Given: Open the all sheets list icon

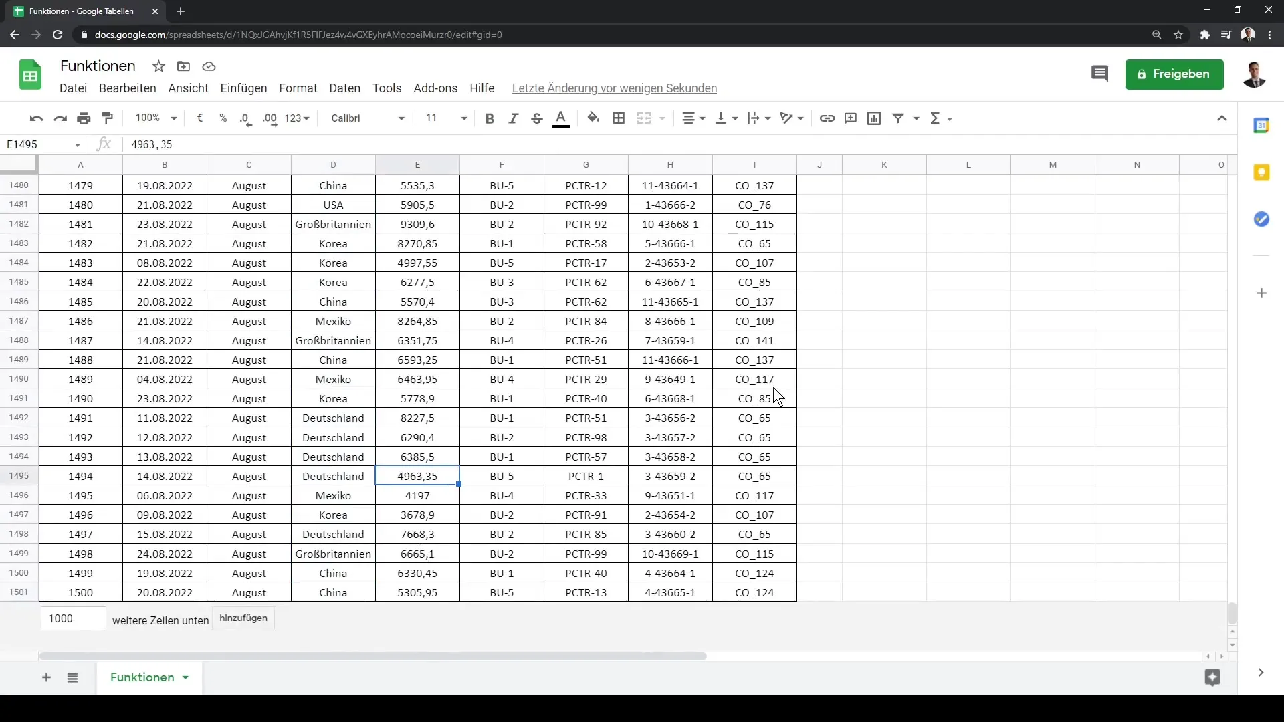Looking at the screenshot, I should (72, 678).
